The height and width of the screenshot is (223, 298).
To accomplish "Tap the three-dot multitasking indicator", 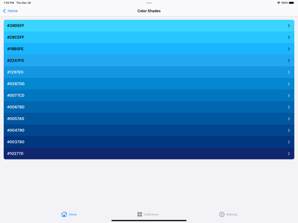I will tap(149, 3).
